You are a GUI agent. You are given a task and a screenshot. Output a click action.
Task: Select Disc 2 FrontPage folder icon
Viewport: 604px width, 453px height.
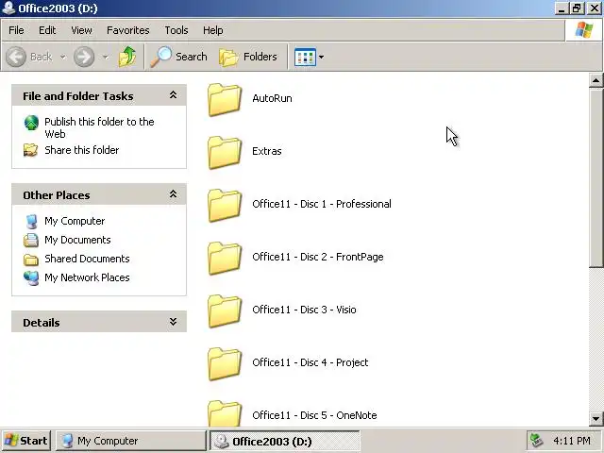tap(225, 258)
